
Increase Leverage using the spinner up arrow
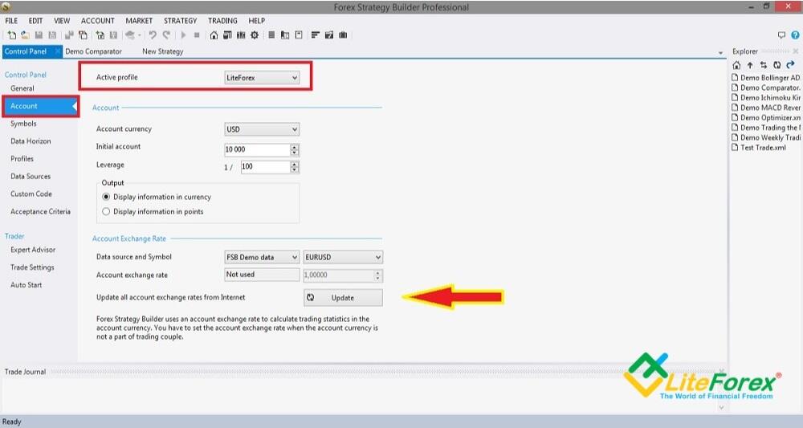click(295, 164)
